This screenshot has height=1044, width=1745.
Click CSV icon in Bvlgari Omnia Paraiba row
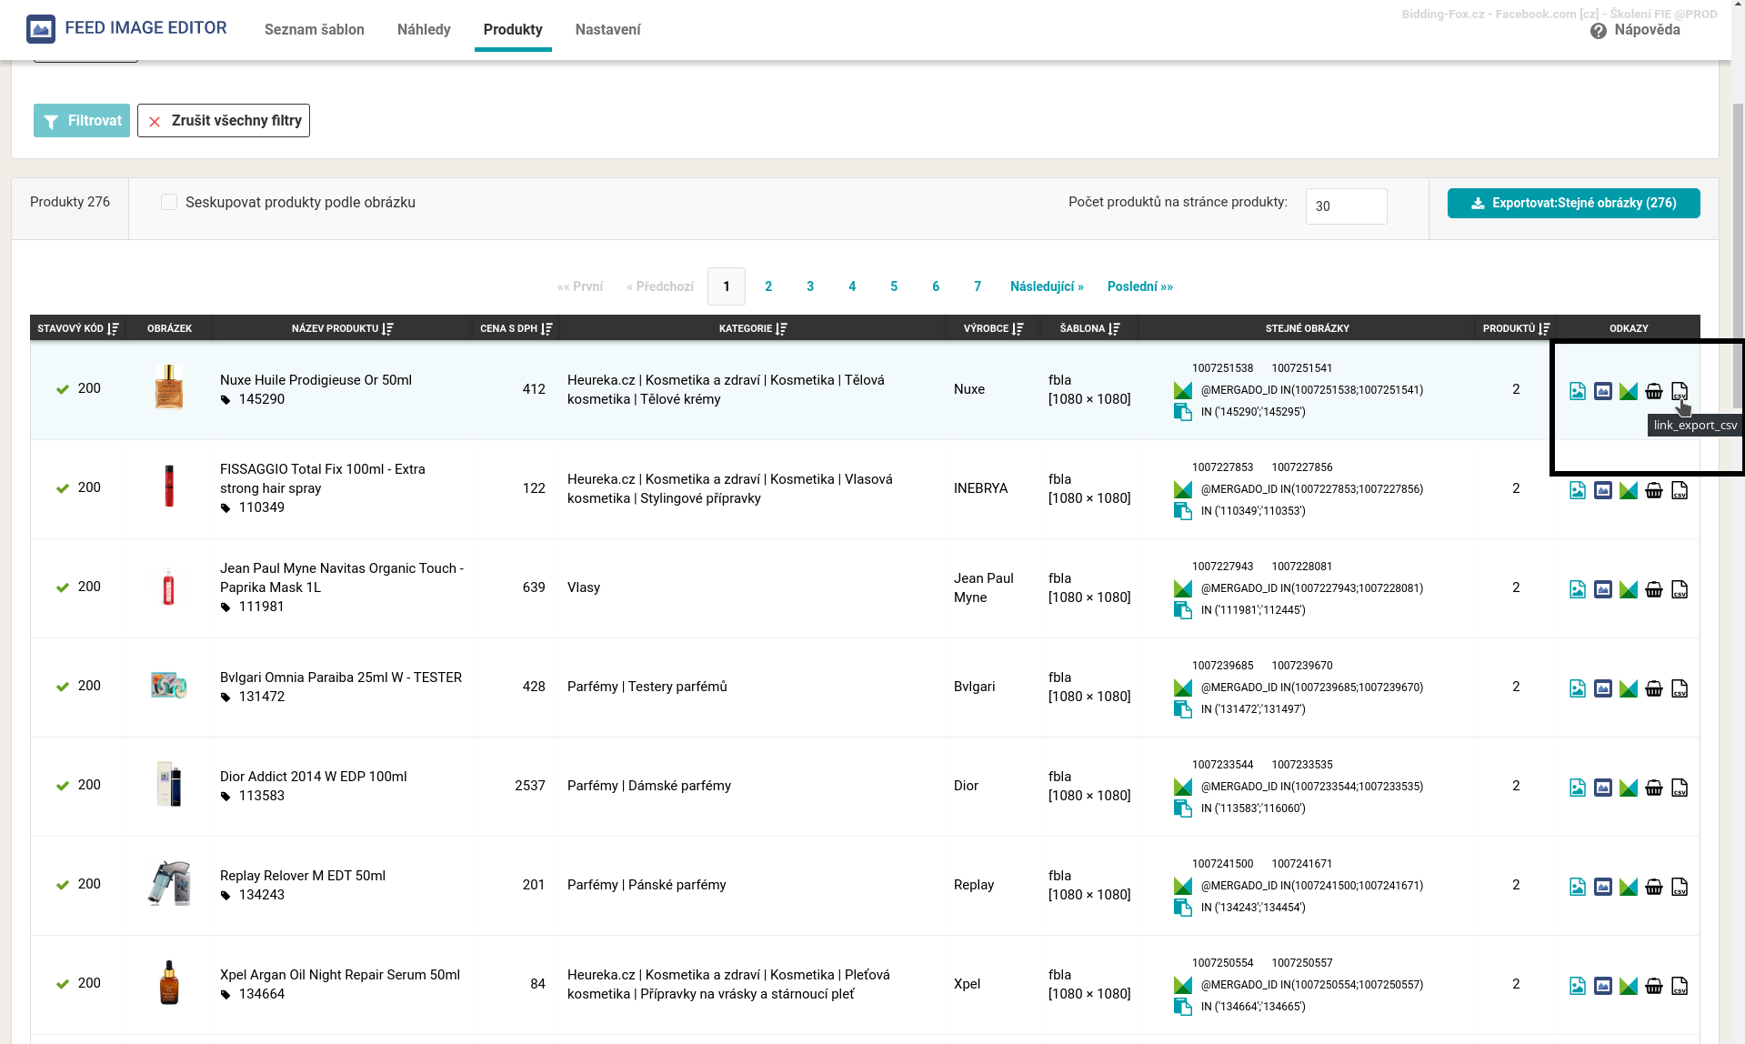(x=1680, y=688)
